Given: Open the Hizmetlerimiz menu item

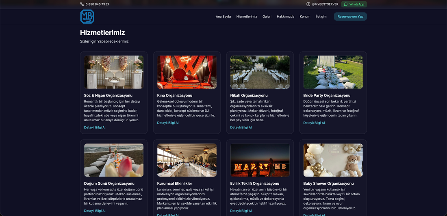Looking at the screenshot, I should 247,17.
